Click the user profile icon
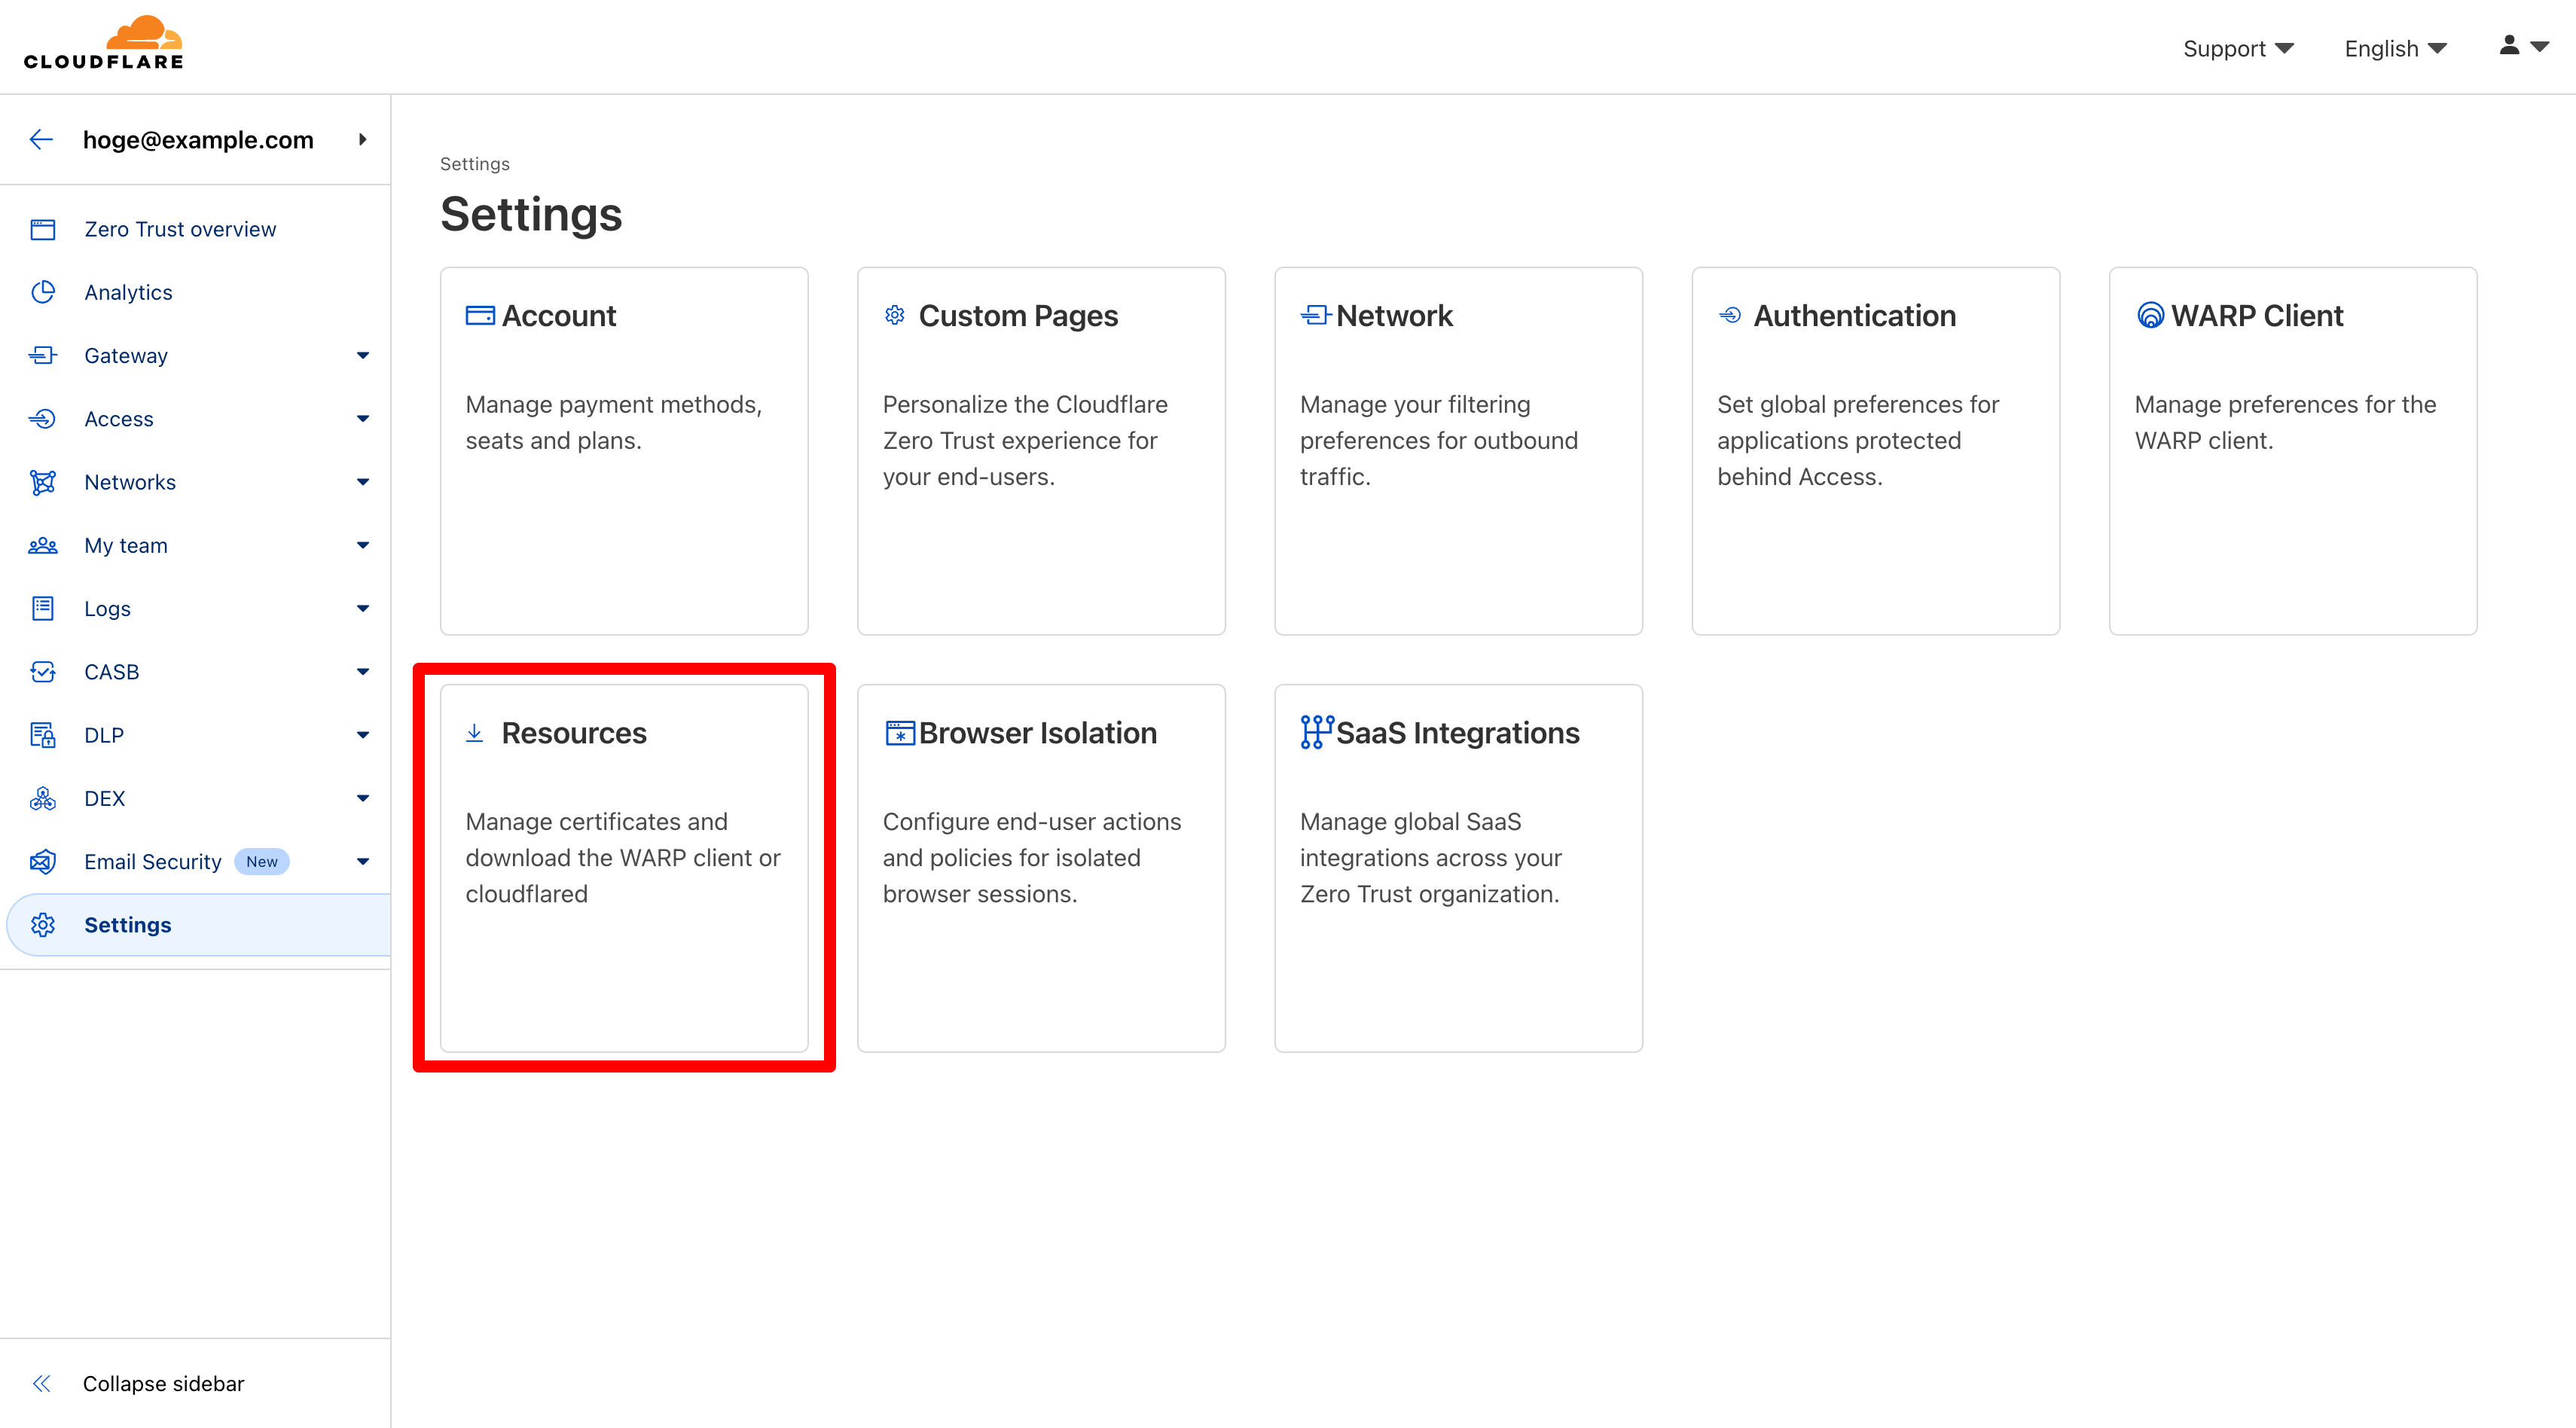 pyautogui.click(x=2509, y=46)
